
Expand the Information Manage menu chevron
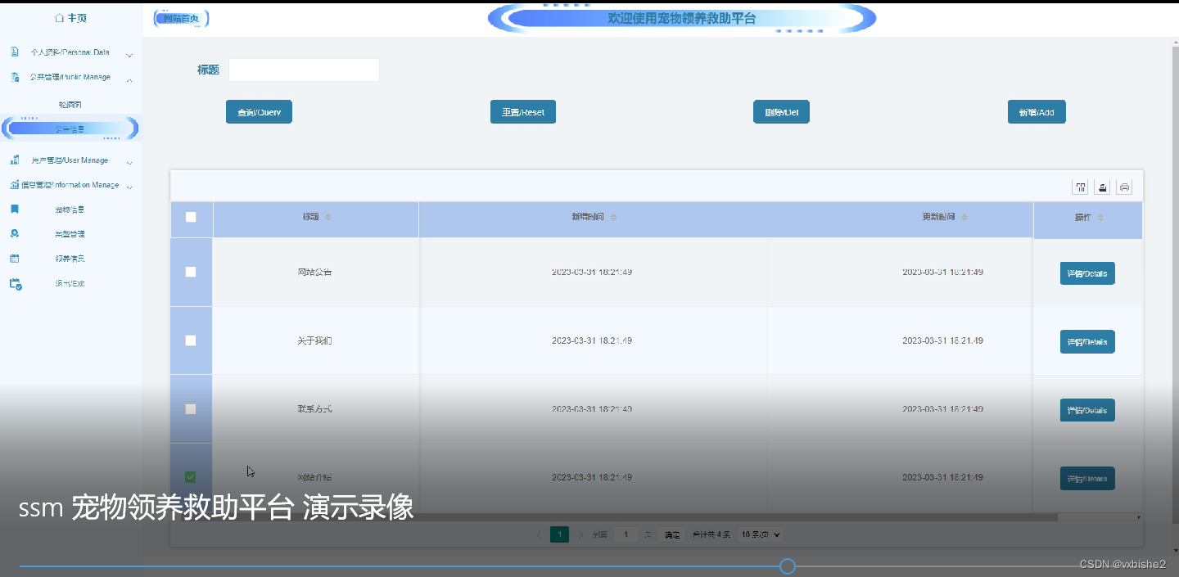129,187
